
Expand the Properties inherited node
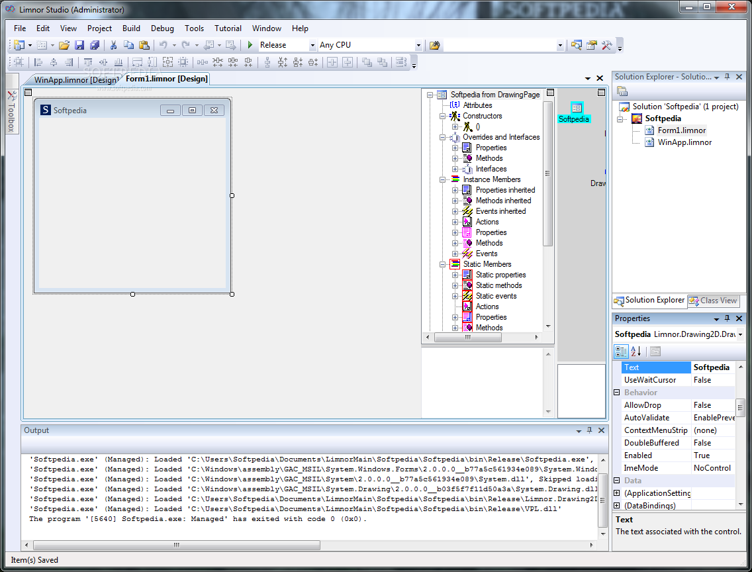point(455,191)
